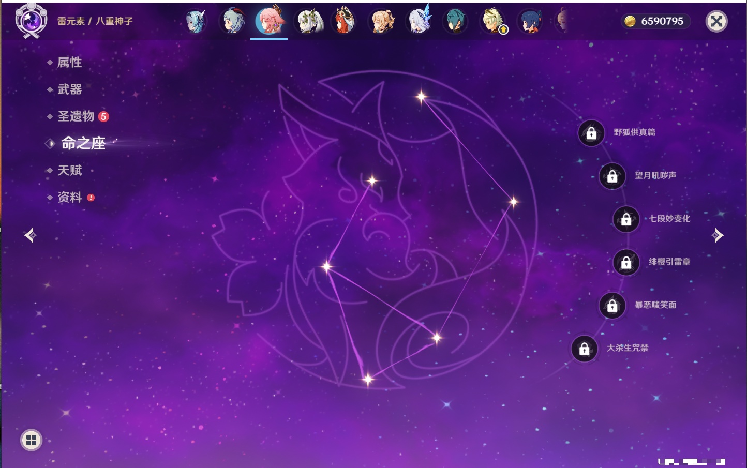Click the 暴恶嗤笑面 constellation name
747x468 pixels.
coord(655,305)
